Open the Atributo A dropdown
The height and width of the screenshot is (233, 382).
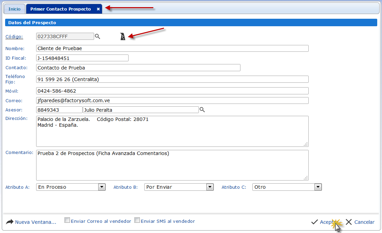pos(102,187)
